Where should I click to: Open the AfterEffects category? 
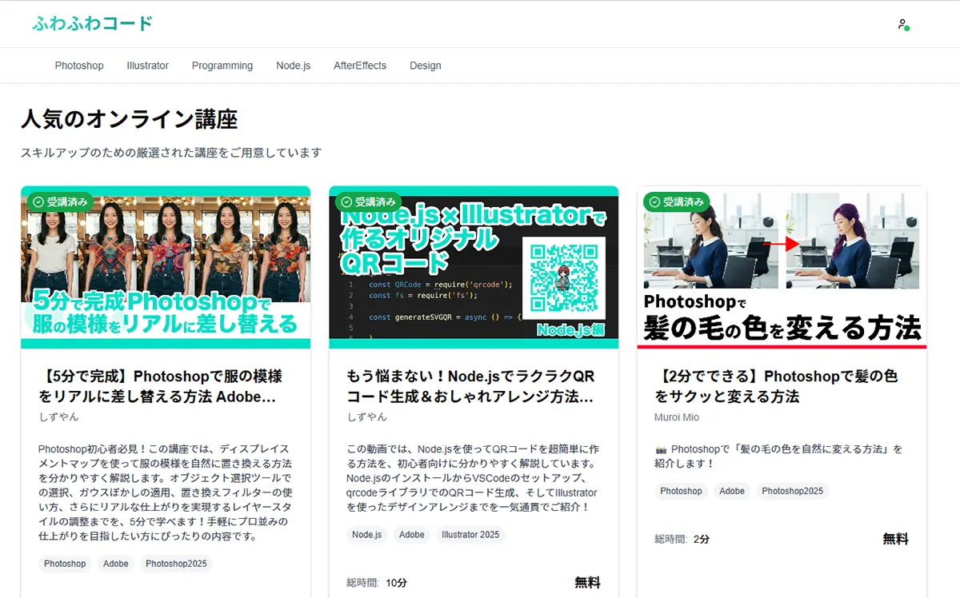pos(359,66)
